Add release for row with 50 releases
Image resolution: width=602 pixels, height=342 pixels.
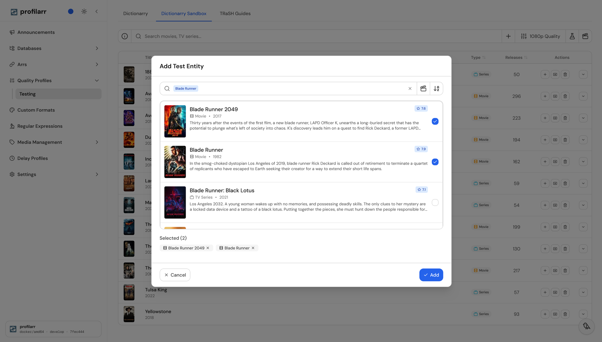pos(545,74)
